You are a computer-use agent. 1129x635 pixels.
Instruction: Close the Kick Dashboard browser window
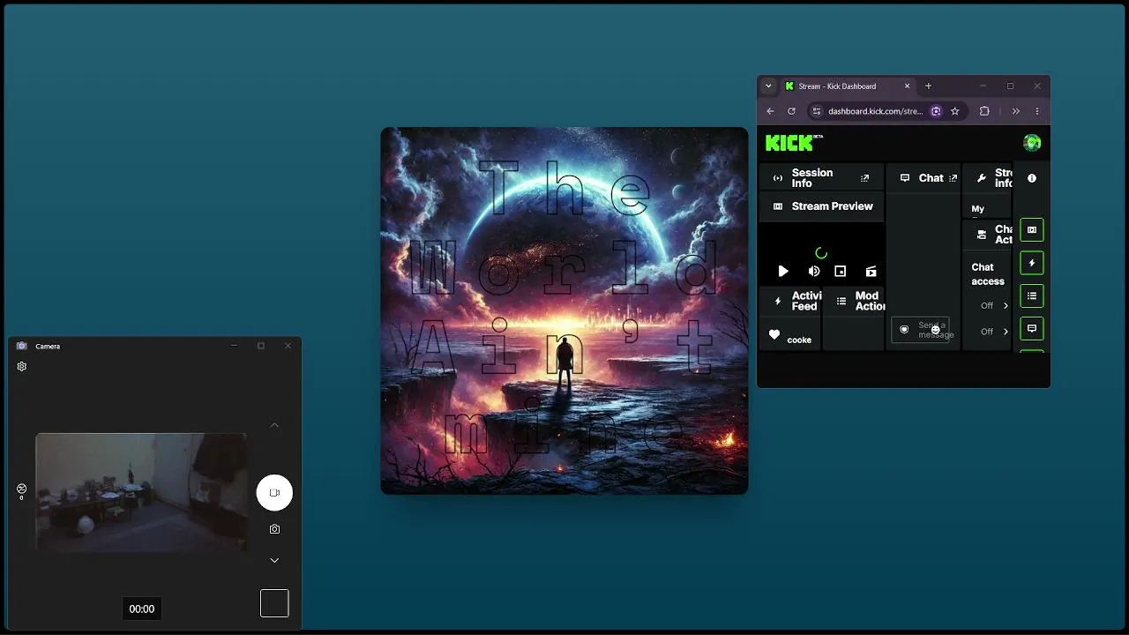click(x=1037, y=86)
